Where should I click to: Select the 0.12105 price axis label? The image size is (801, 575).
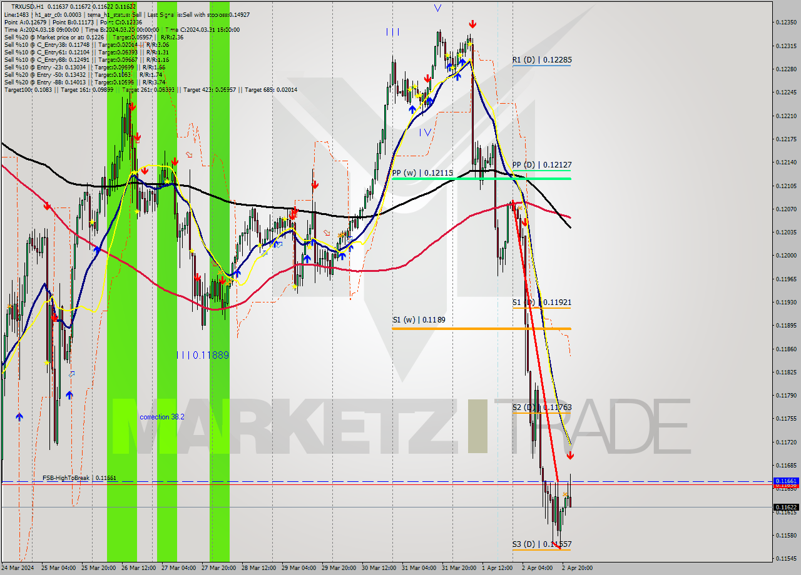click(x=786, y=186)
